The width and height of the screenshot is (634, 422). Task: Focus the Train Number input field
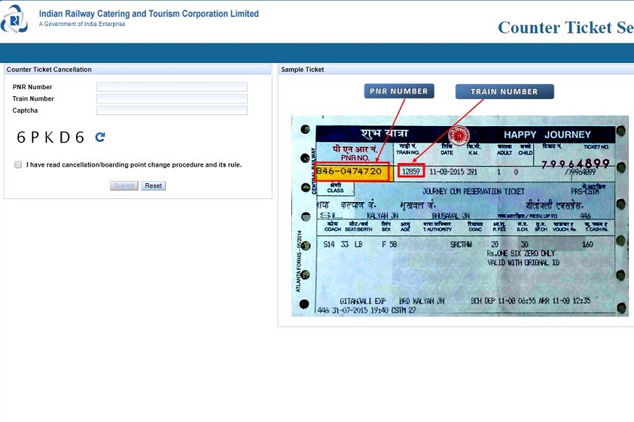tap(172, 98)
